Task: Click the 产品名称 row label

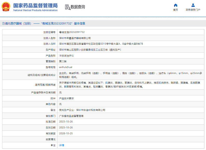Action: tap(50, 56)
